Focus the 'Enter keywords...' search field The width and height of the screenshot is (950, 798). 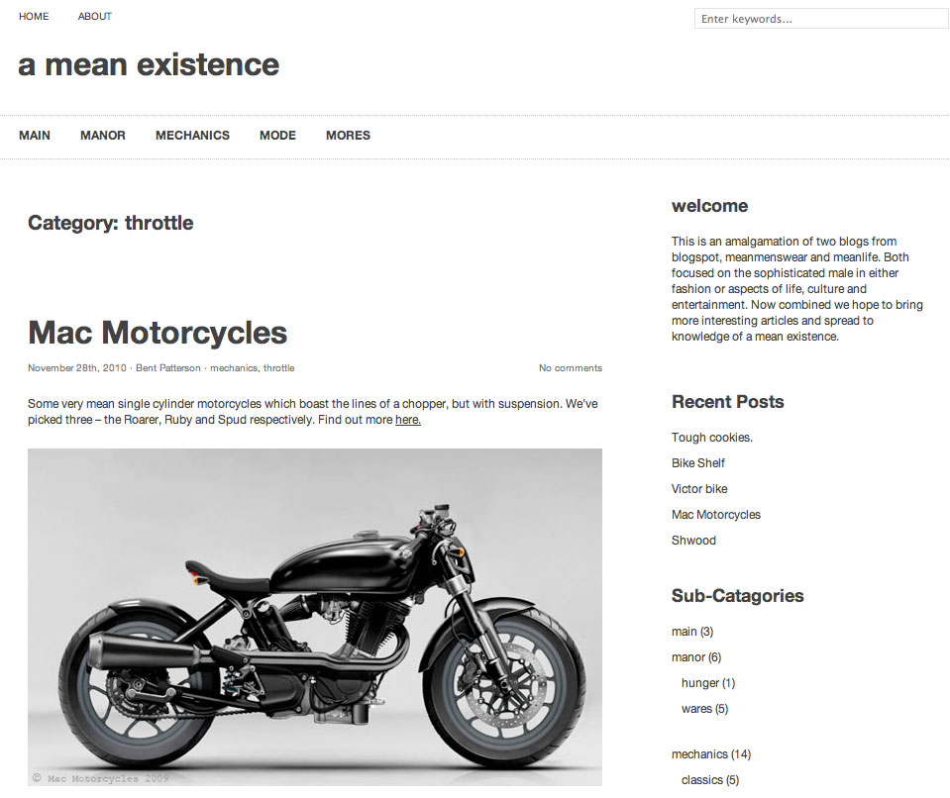click(x=821, y=19)
